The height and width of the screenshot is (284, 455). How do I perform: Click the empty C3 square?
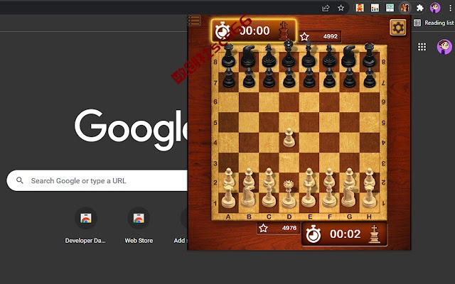[269, 163]
